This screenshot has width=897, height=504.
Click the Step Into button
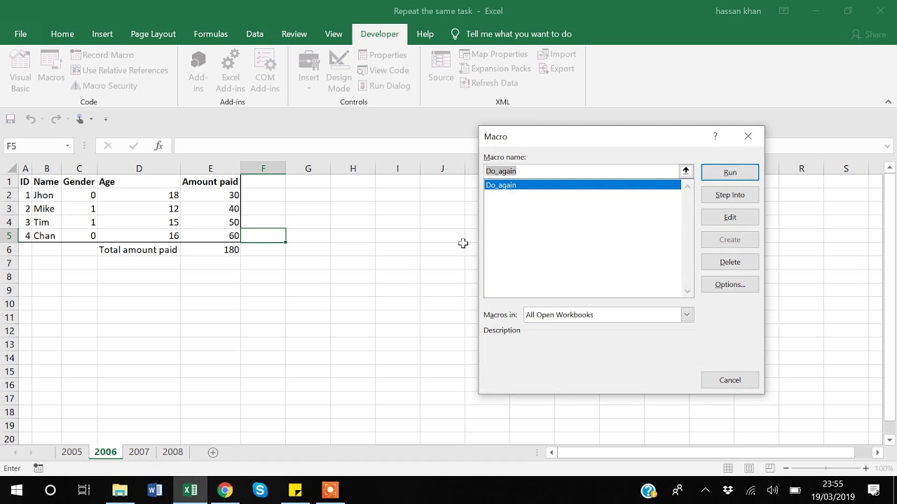click(x=730, y=195)
